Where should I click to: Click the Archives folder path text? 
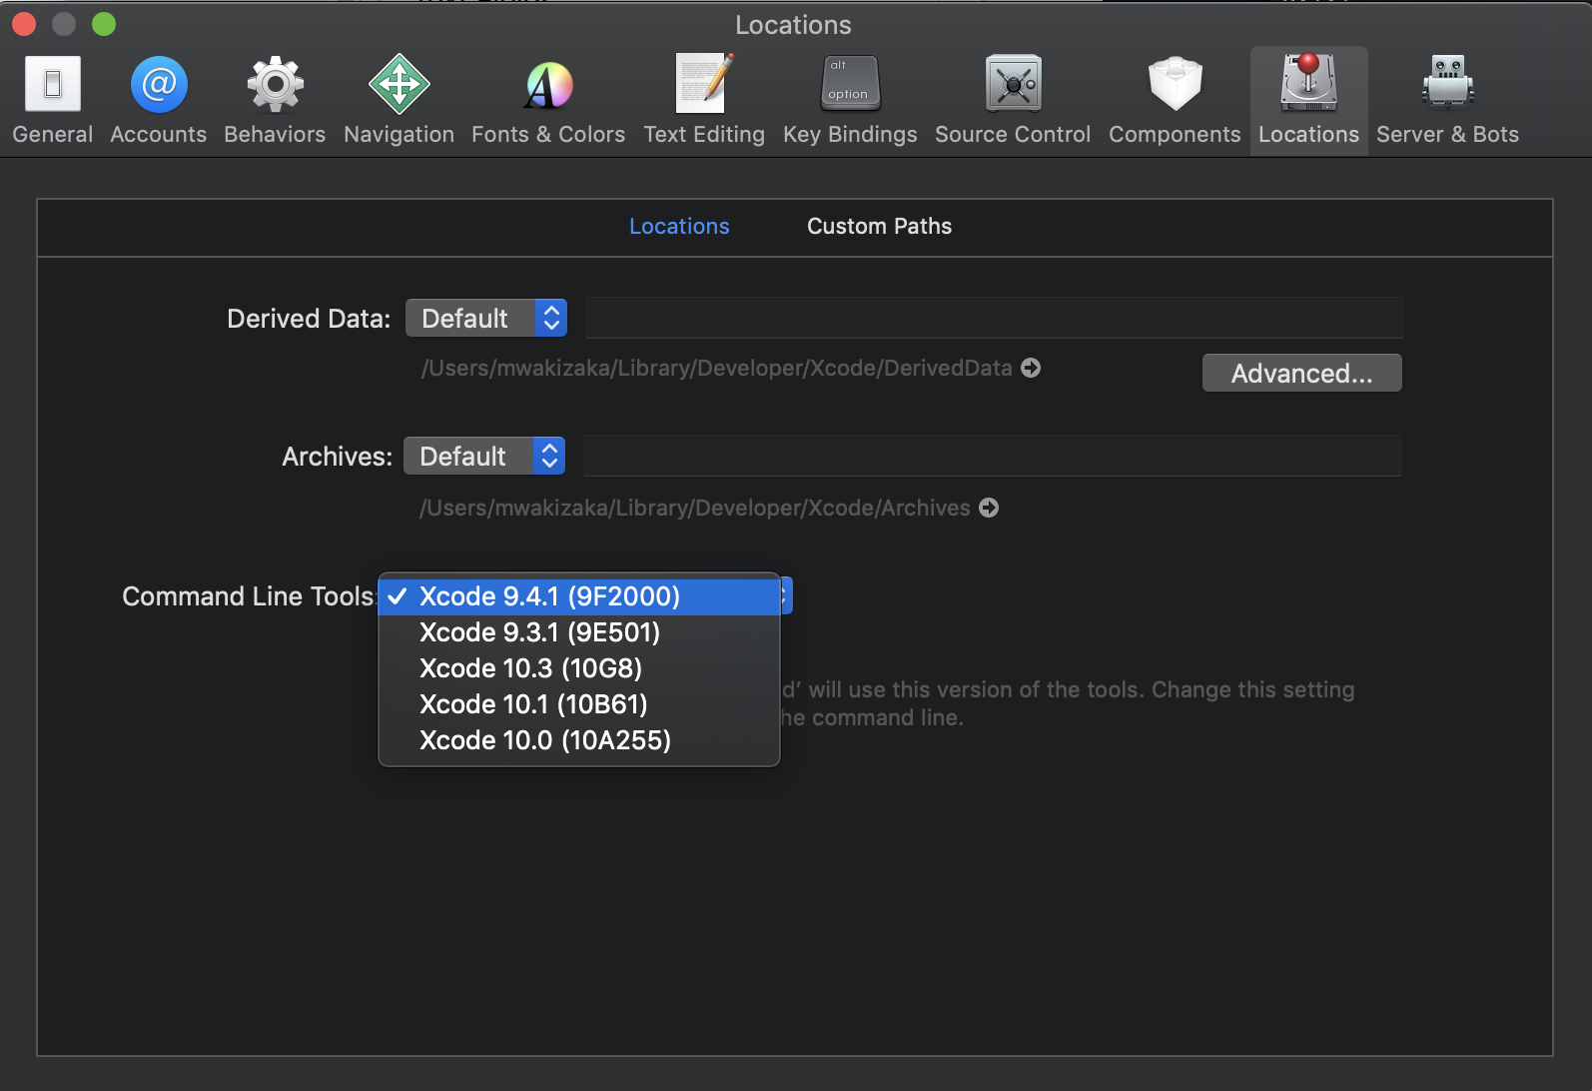pyautogui.click(x=695, y=508)
